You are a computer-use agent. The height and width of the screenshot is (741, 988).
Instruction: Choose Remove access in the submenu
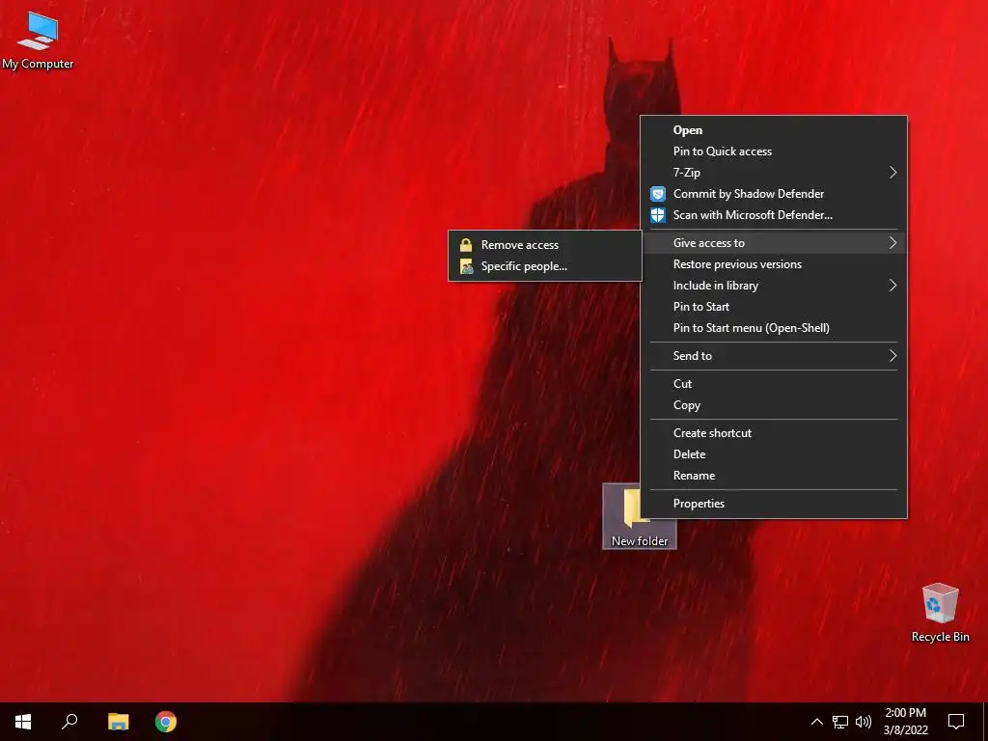544,245
